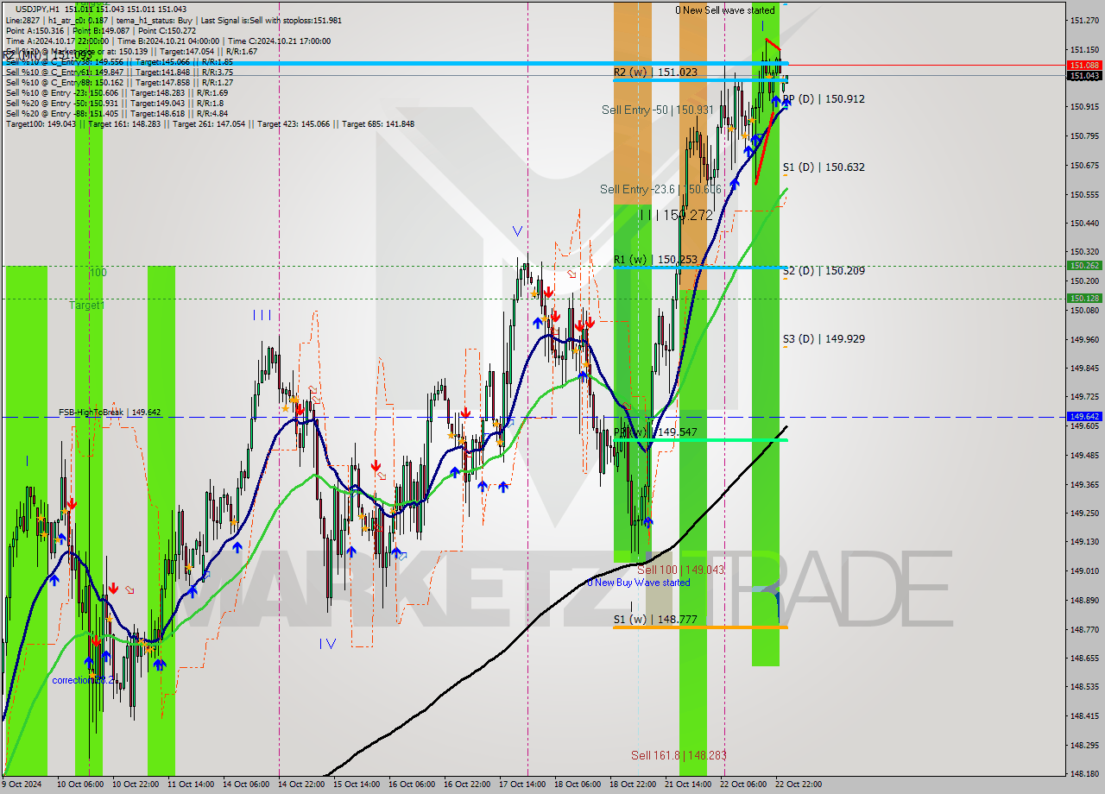This screenshot has width=1105, height=794.
Task: Select the '21 Oct 14:00' time label
Action: tap(688, 785)
